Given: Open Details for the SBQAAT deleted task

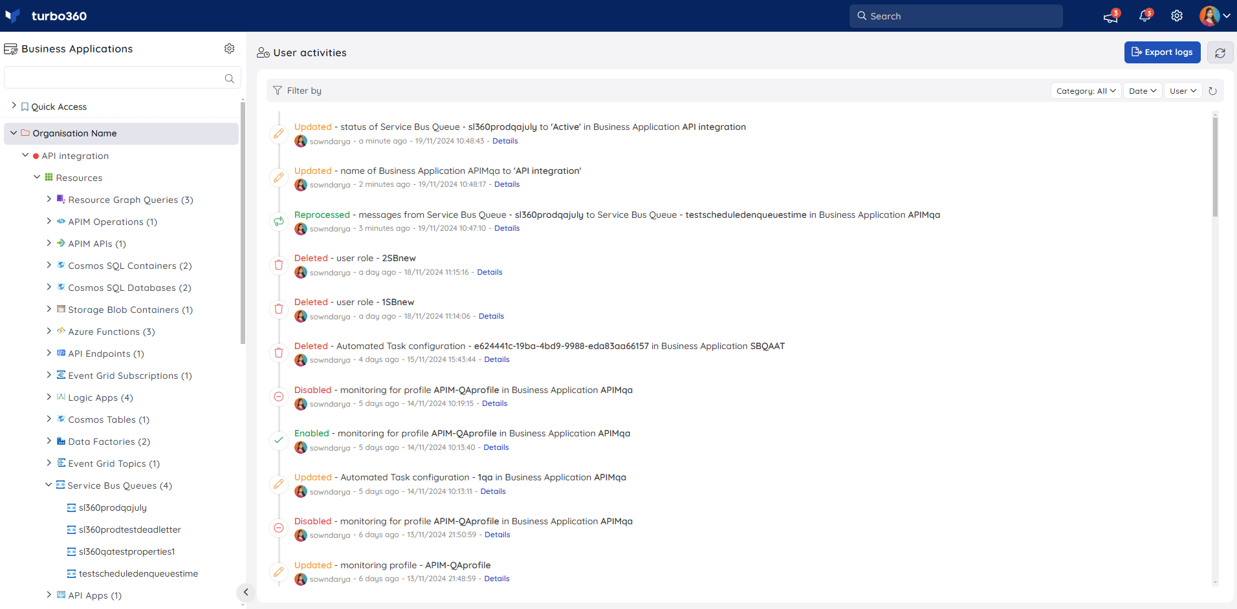Looking at the screenshot, I should click(497, 359).
